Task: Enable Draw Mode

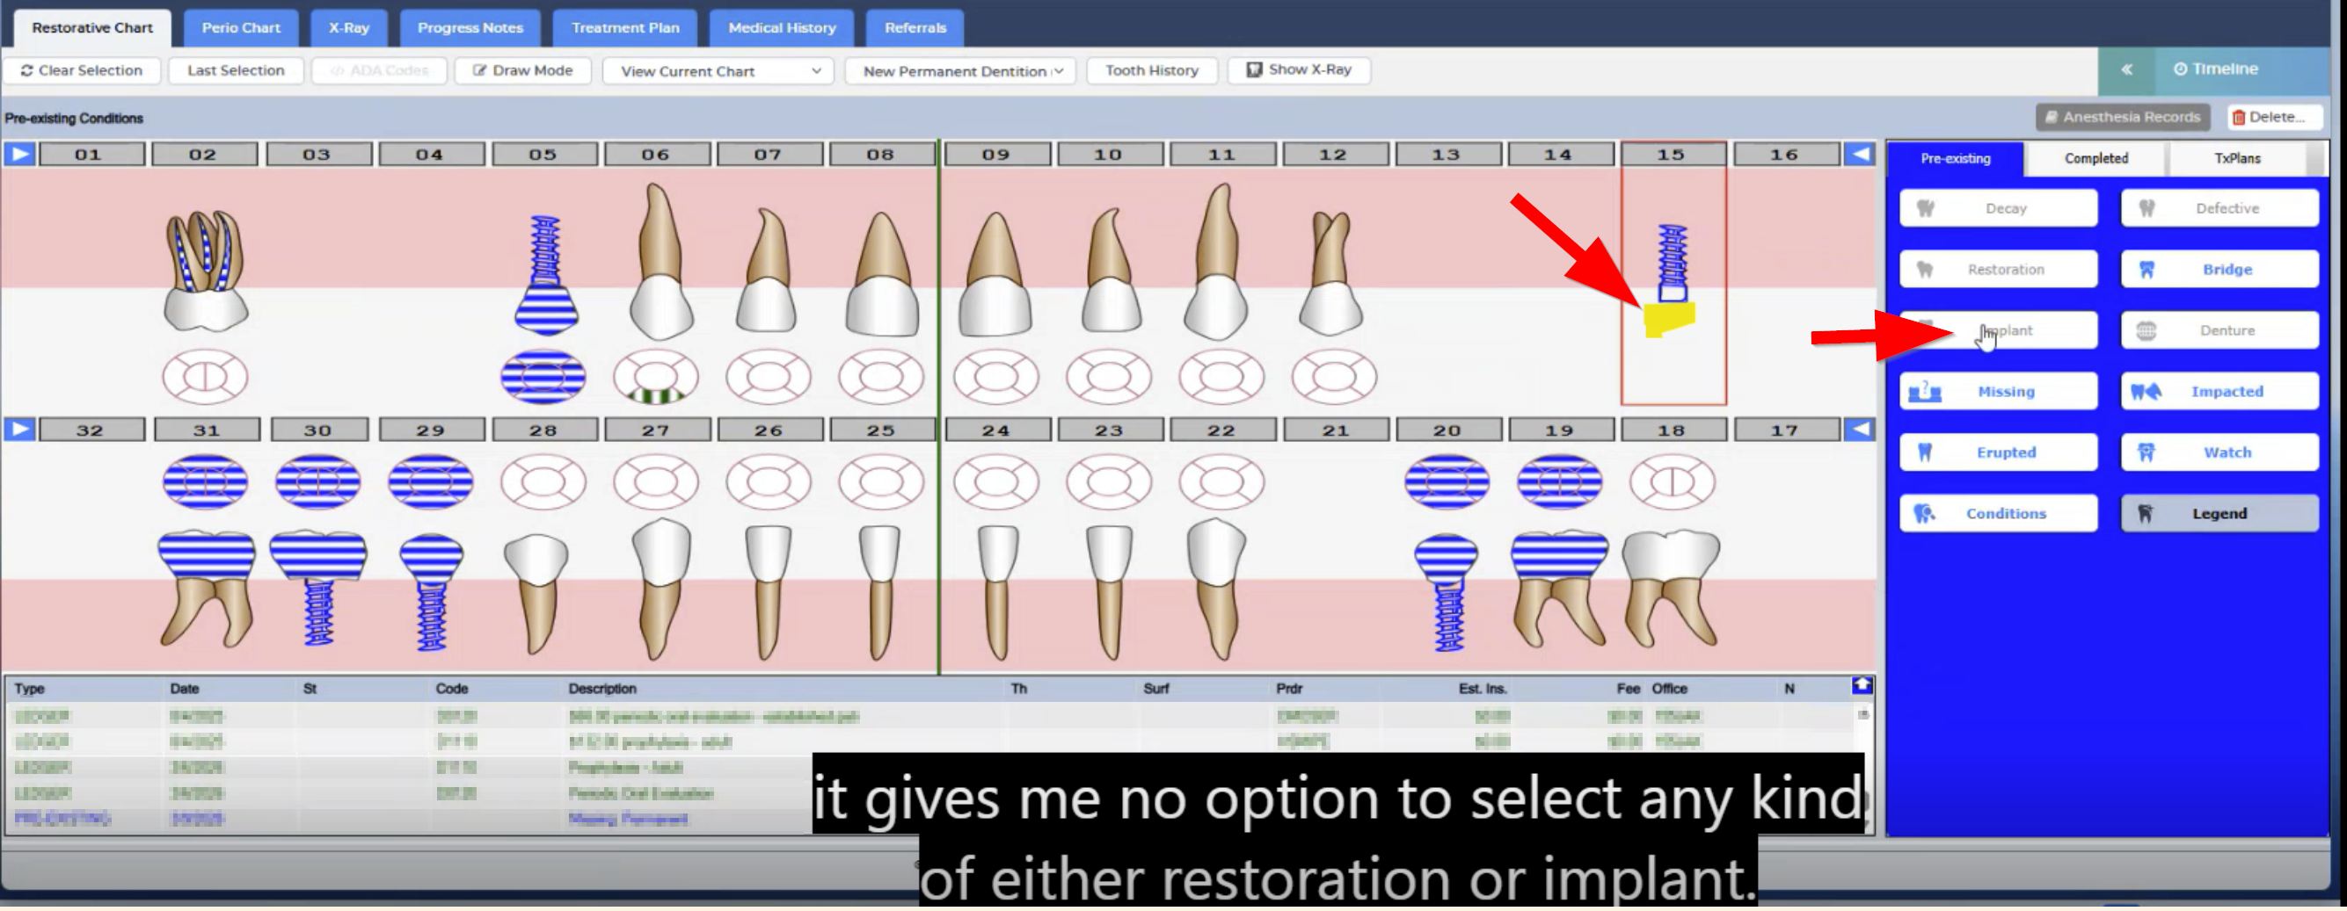Action: tap(523, 70)
